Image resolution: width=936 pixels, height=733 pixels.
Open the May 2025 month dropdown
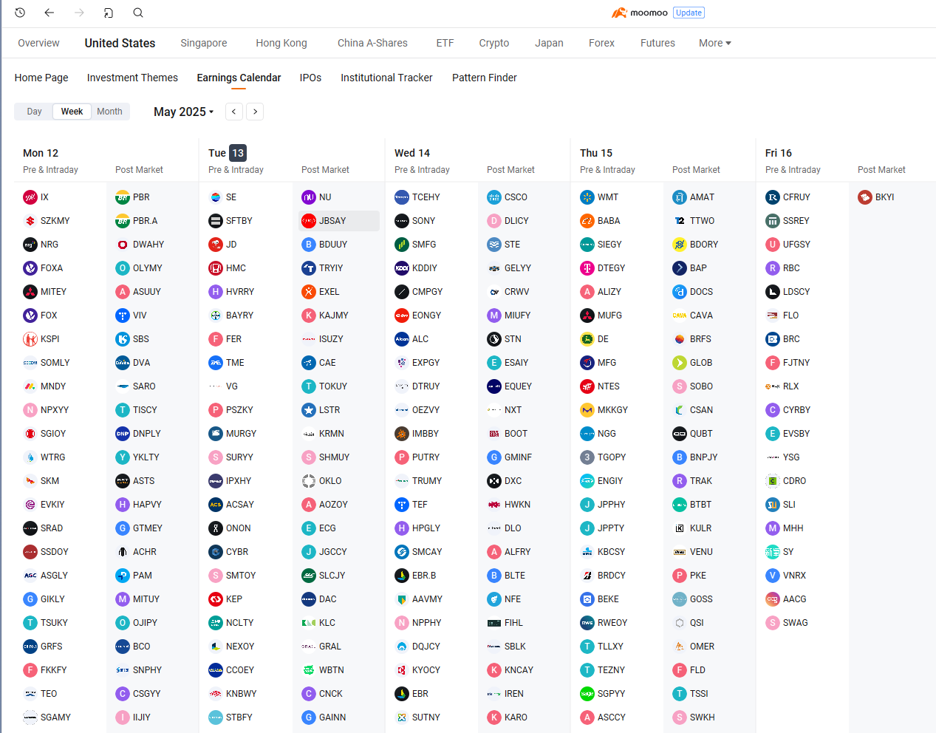coord(183,112)
